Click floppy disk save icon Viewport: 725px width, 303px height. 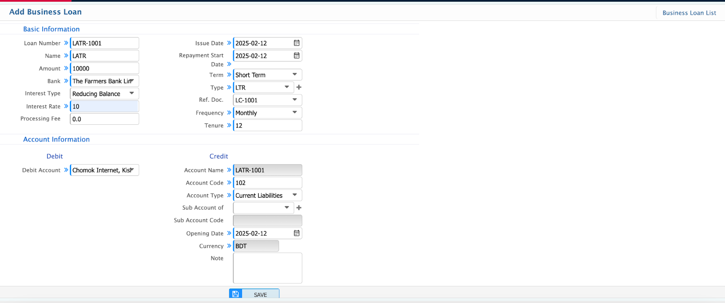pyautogui.click(x=236, y=294)
